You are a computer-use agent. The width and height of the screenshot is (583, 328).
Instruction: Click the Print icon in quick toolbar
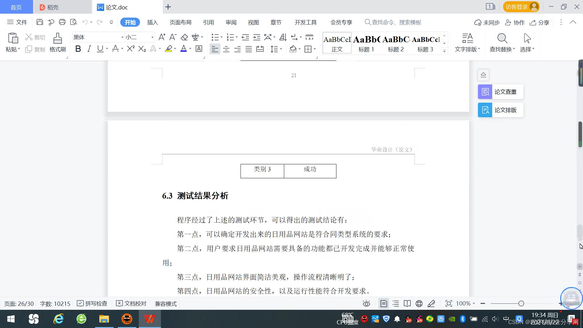62,22
